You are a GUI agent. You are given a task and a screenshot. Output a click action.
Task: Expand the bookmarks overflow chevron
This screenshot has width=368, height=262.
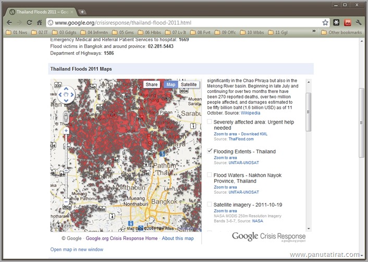click(314, 31)
